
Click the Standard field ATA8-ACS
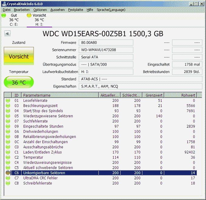pyautogui.click(x=141, y=79)
